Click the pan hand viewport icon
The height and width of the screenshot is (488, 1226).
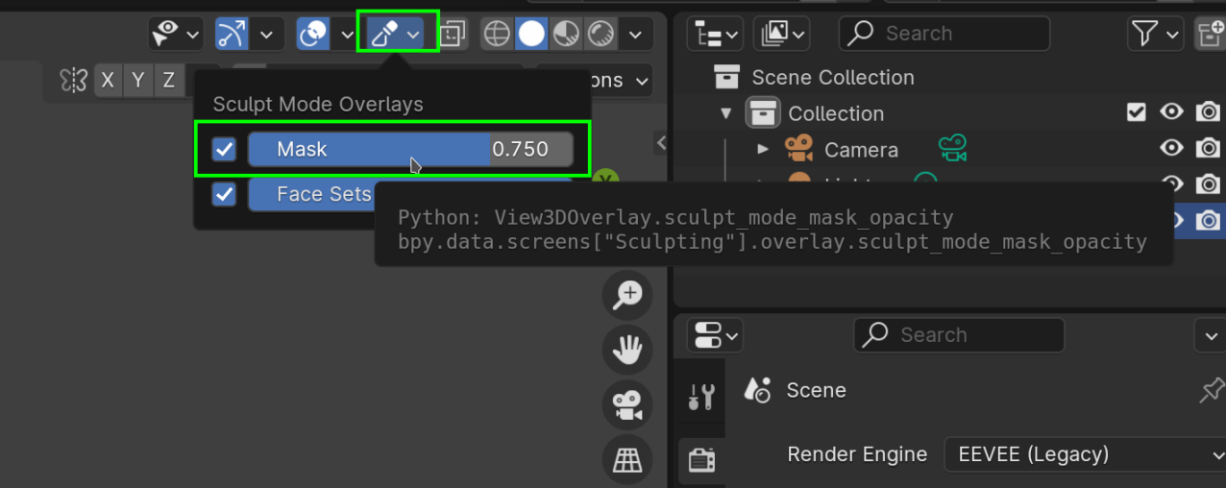[x=627, y=350]
